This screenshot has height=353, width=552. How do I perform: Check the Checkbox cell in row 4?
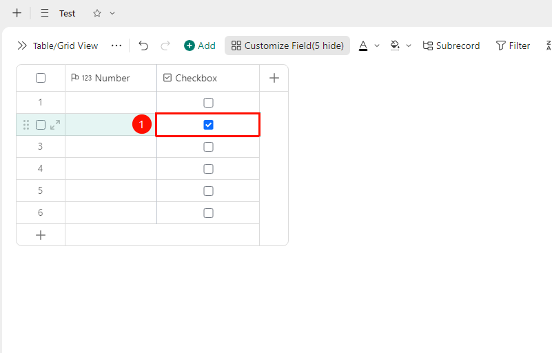208,169
